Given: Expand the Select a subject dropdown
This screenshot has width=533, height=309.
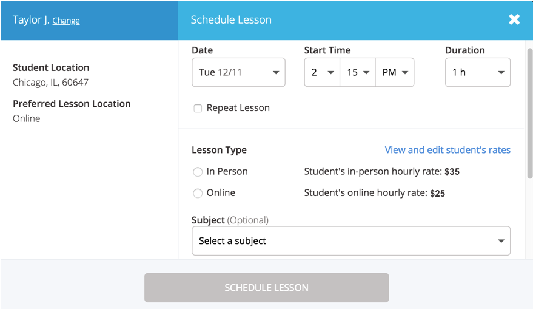Looking at the screenshot, I should [x=350, y=241].
